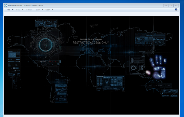Open Help via the blue question mark icon
Viewport: 184px width, 117px height.
(176, 10)
